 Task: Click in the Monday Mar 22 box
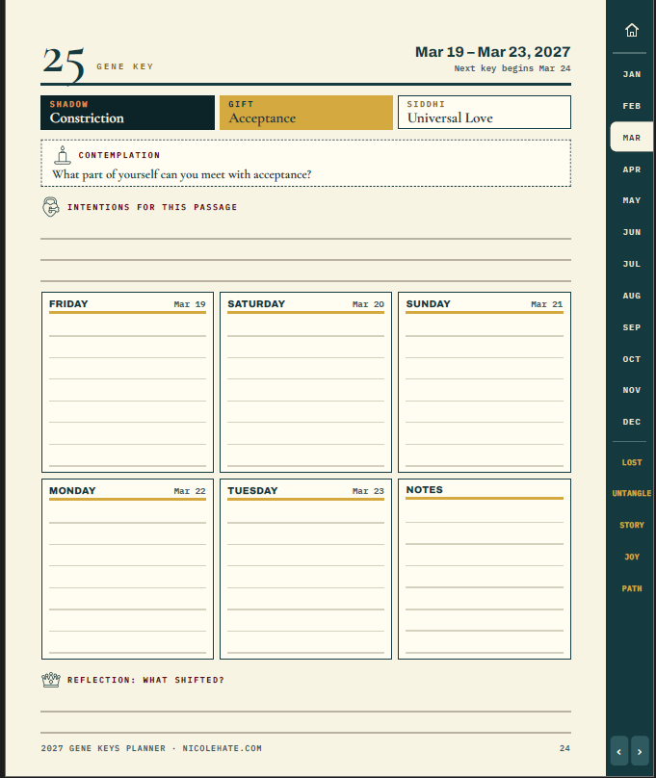[x=127, y=569]
